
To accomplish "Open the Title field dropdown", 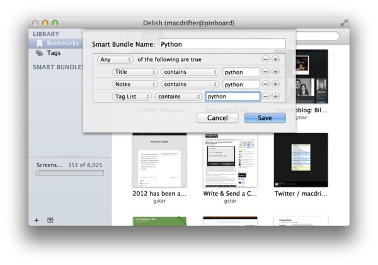I will click(135, 72).
